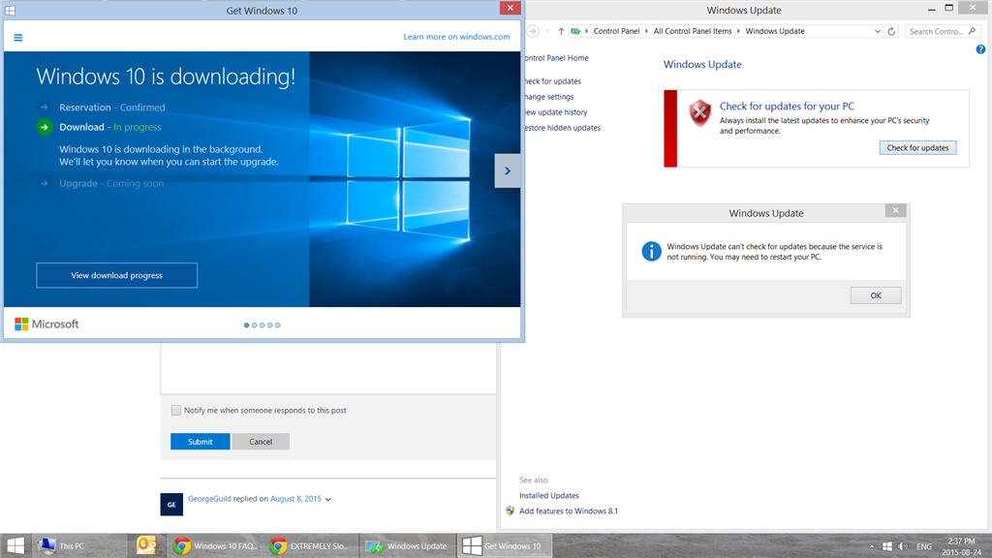
Task: Select the third slide indicator dot
Action: coord(262,325)
